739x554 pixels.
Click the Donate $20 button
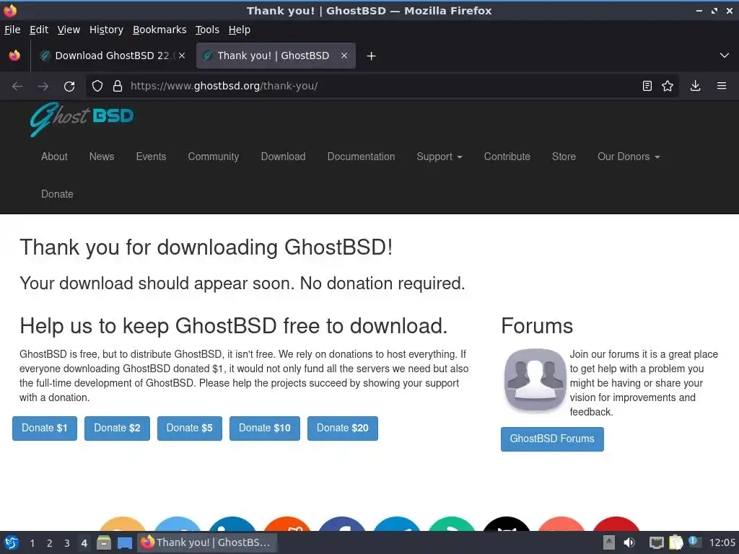pos(343,428)
